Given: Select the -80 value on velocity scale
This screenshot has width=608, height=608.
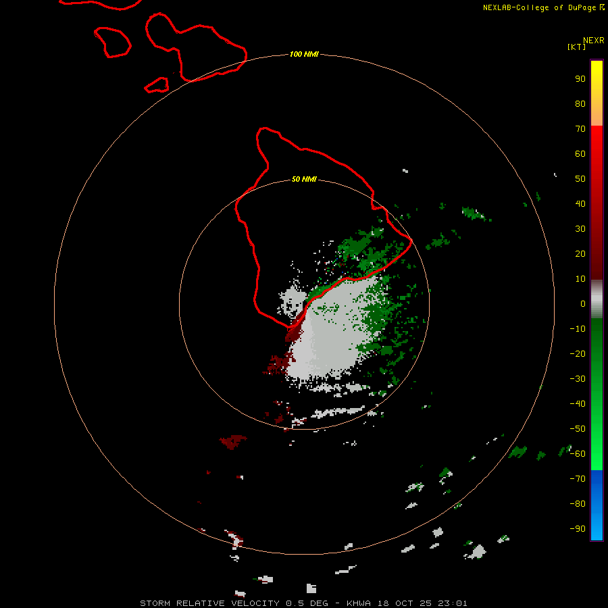Looking at the screenshot, I should 578,504.
